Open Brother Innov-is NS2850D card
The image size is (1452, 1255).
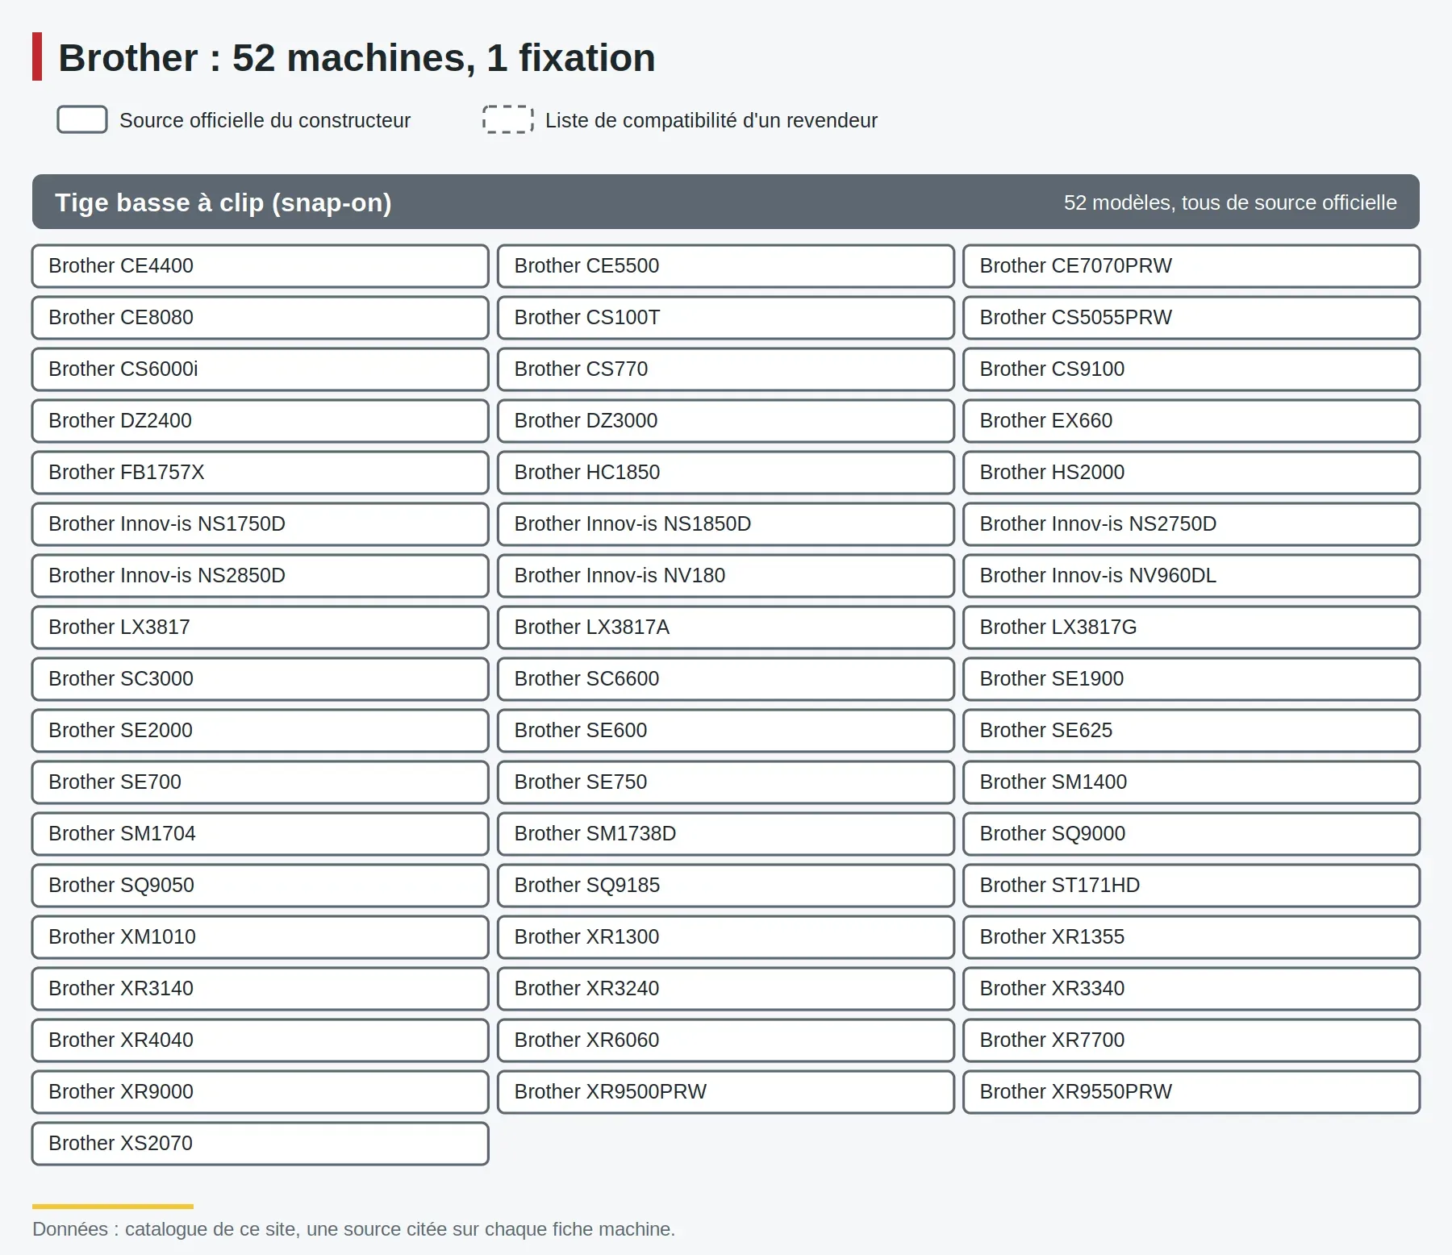tap(260, 576)
